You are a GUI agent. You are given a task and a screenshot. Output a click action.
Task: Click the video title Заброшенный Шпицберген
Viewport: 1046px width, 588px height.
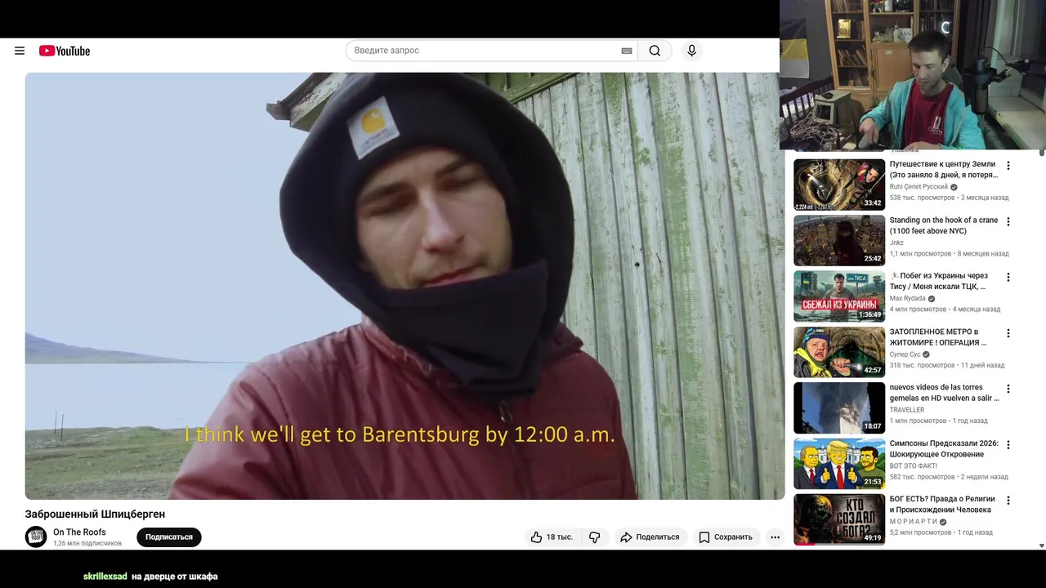95,514
